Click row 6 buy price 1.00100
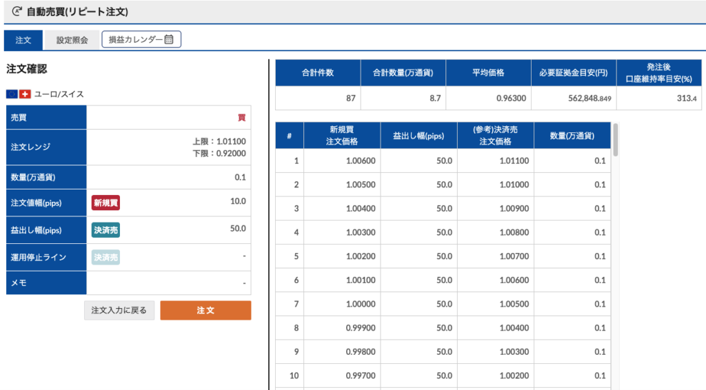The image size is (706, 390). [x=361, y=280]
